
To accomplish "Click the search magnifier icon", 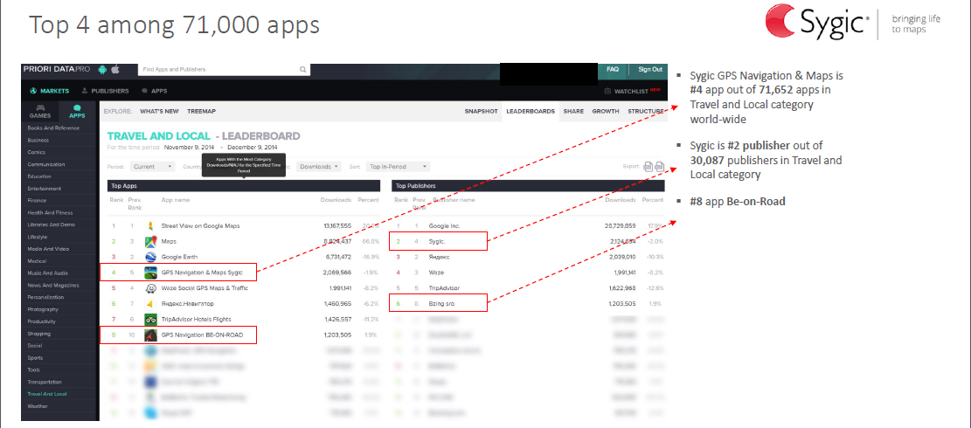I will tap(302, 70).
